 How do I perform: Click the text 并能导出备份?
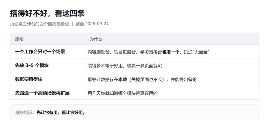coord(184,80)
